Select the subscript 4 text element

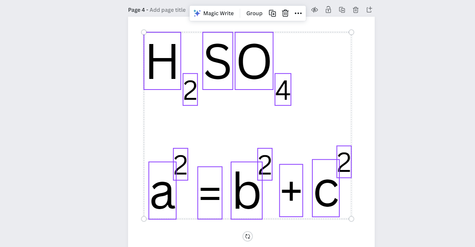[283, 90]
